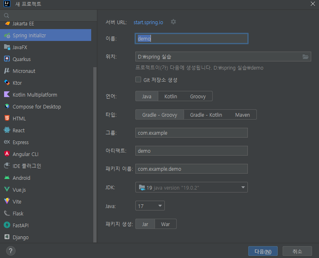Select Spring Initializr generator

45,35
